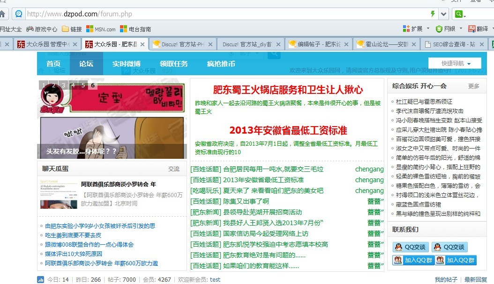Open the 网银 online banking menu
494x284 pixels.
point(449,29)
